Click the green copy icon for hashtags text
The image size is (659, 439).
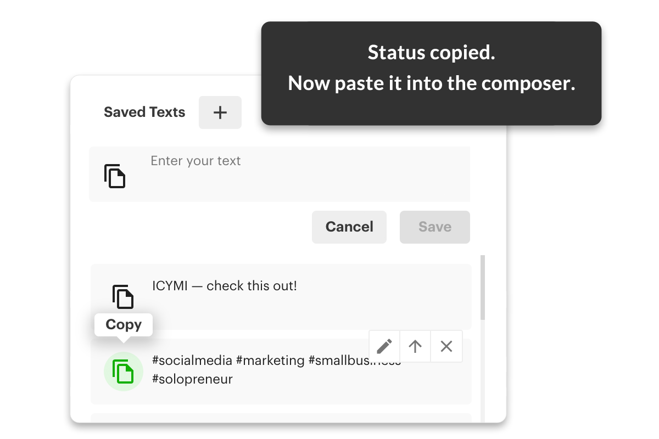coord(124,372)
